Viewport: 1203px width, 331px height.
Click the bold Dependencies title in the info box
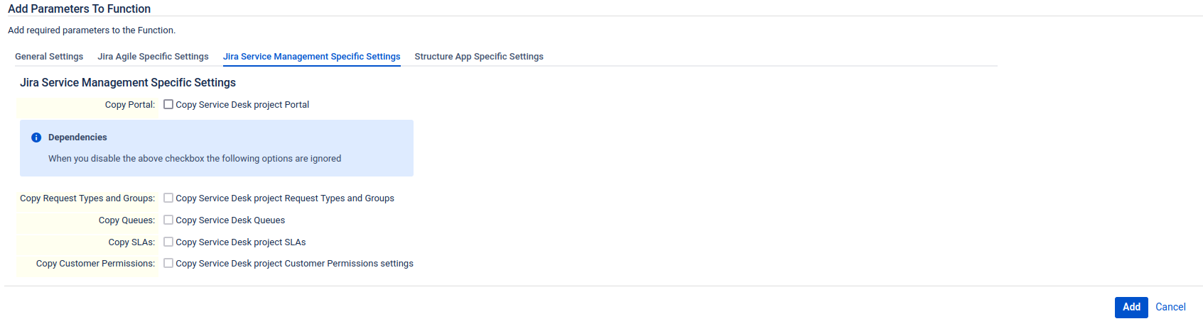(77, 138)
